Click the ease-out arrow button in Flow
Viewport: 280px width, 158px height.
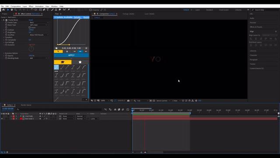pos(86,51)
